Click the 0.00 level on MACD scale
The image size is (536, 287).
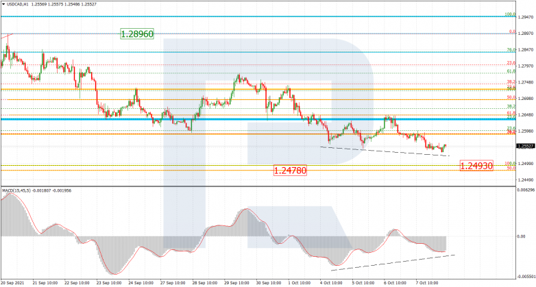522,236
